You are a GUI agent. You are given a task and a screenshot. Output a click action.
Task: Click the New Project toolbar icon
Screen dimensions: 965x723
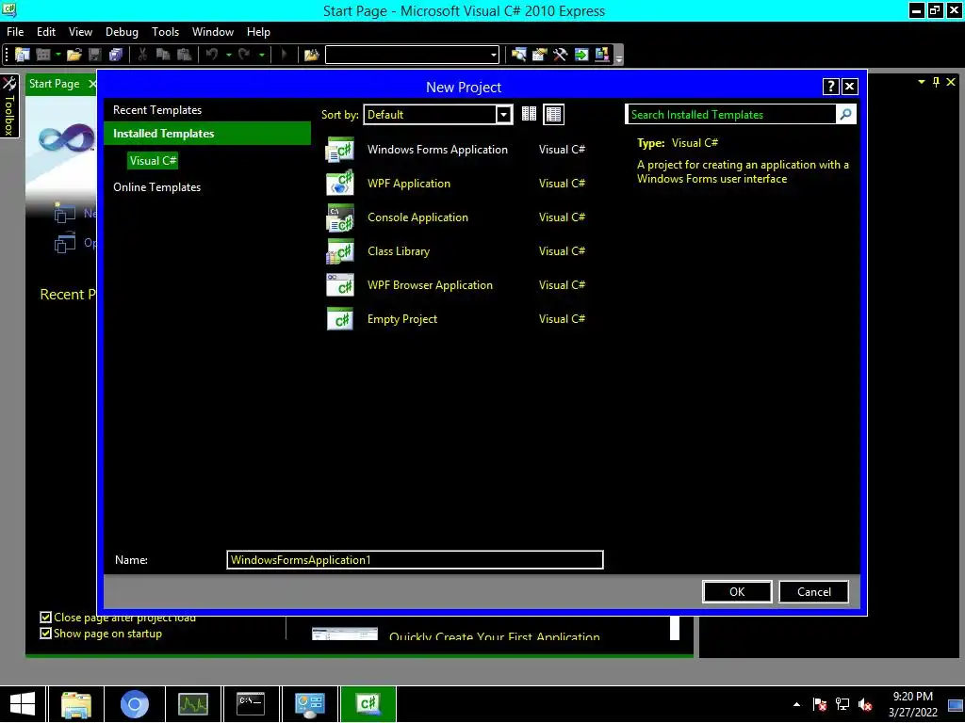coord(23,55)
